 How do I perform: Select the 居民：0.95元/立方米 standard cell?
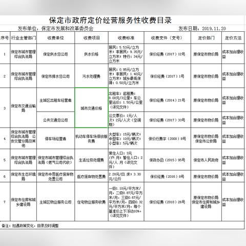click(126, 76)
